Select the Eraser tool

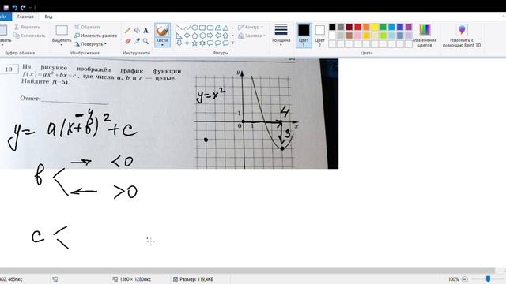(128, 41)
